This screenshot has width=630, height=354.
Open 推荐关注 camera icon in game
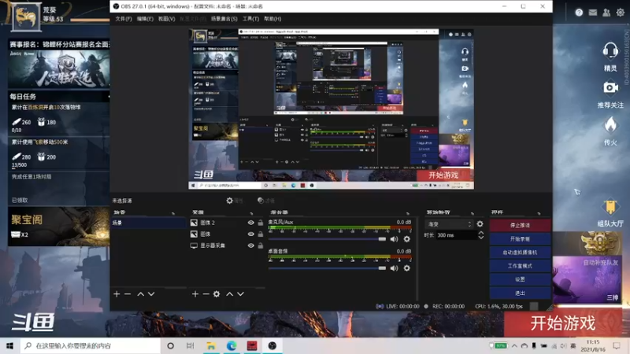pyautogui.click(x=610, y=87)
